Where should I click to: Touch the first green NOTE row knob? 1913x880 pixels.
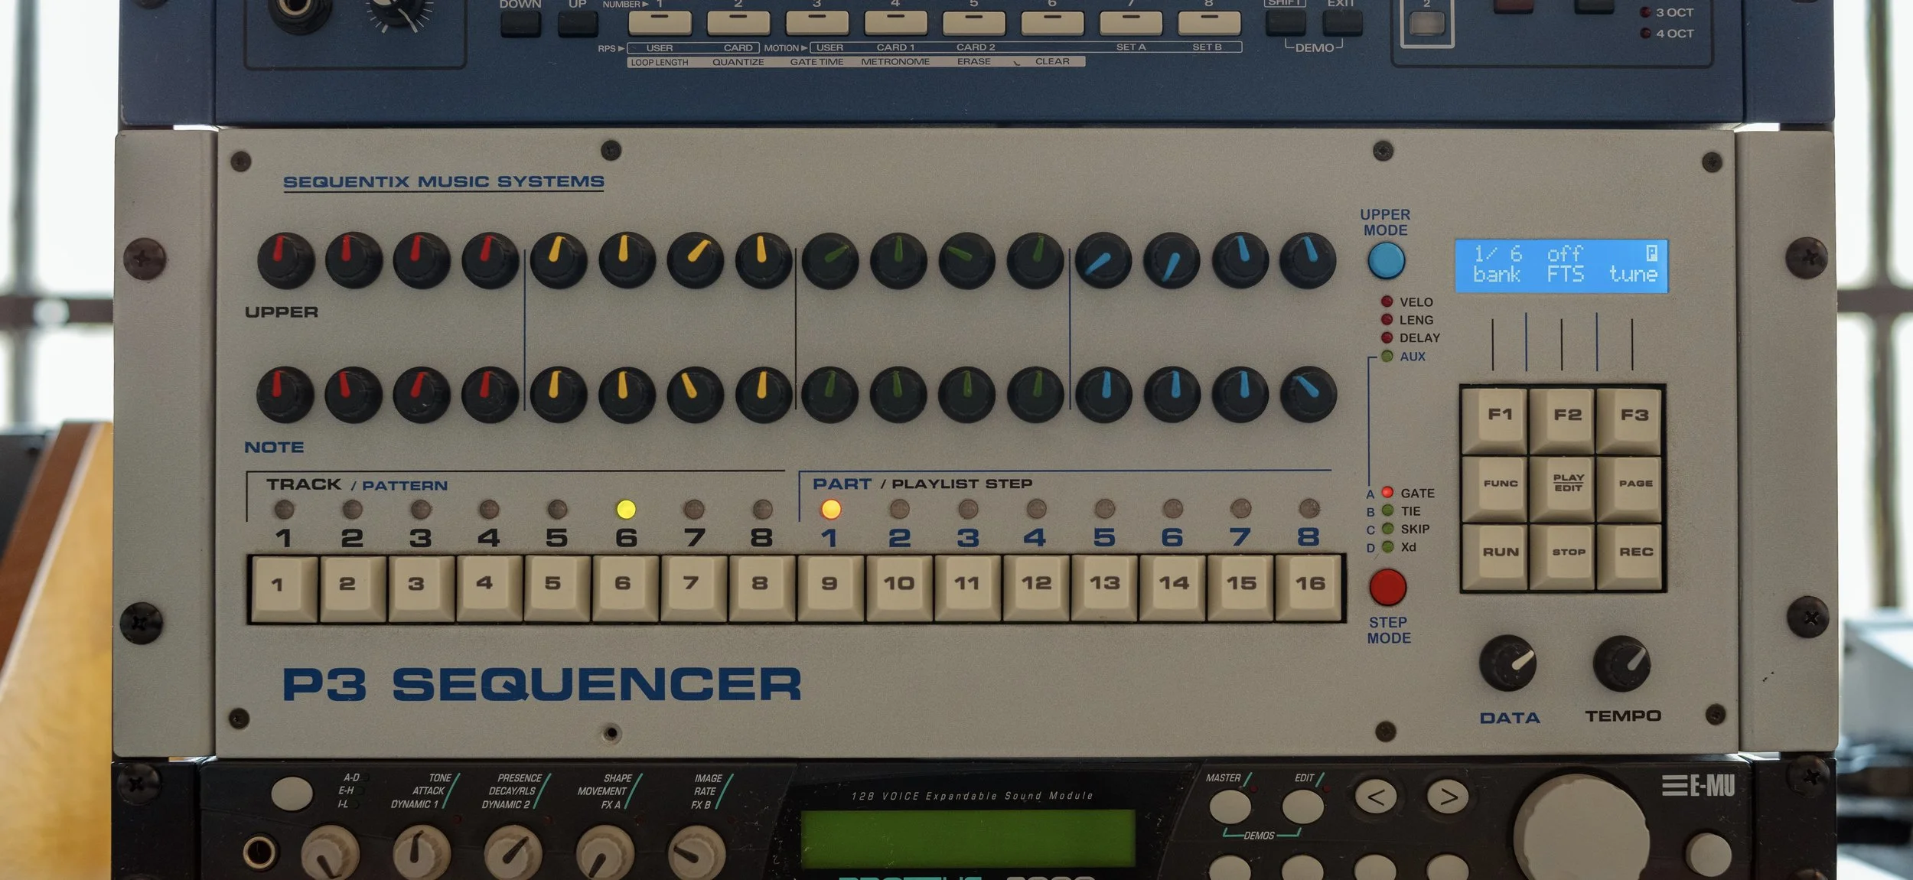pyautogui.click(x=830, y=395)
